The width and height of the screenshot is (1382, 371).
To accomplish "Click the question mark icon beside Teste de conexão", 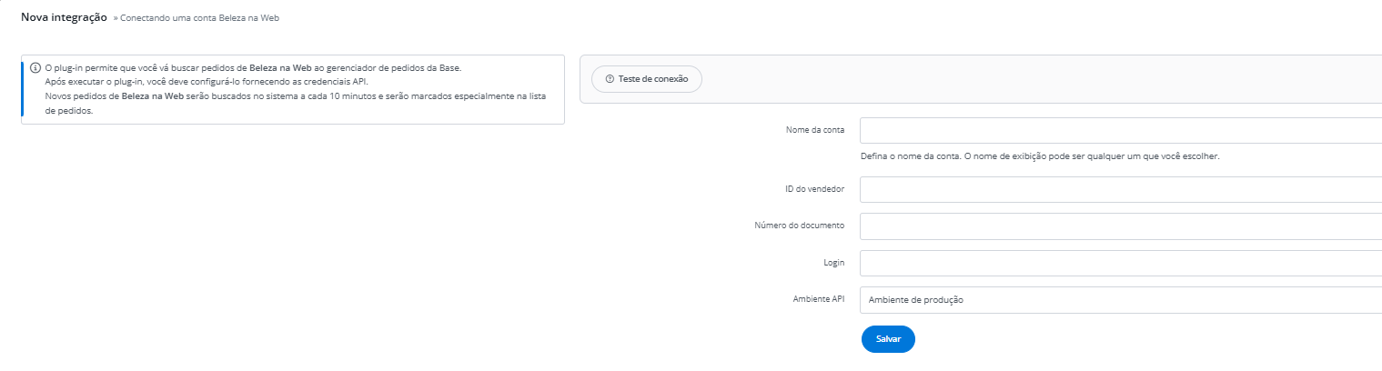I will coord(610,79).
